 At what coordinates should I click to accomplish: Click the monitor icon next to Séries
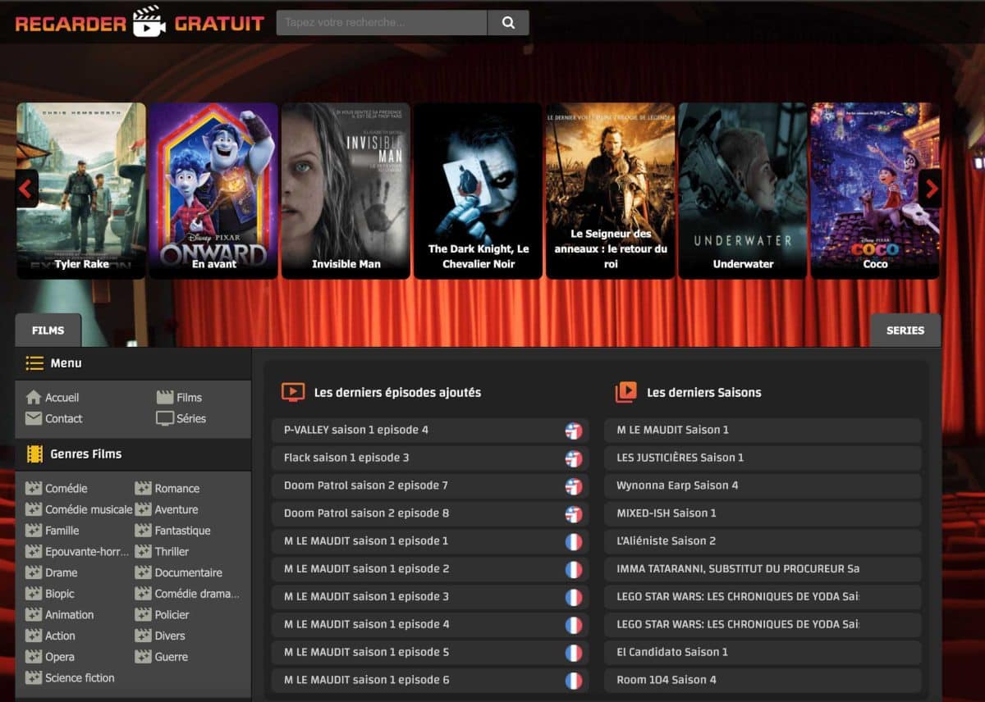pos(165,418)
